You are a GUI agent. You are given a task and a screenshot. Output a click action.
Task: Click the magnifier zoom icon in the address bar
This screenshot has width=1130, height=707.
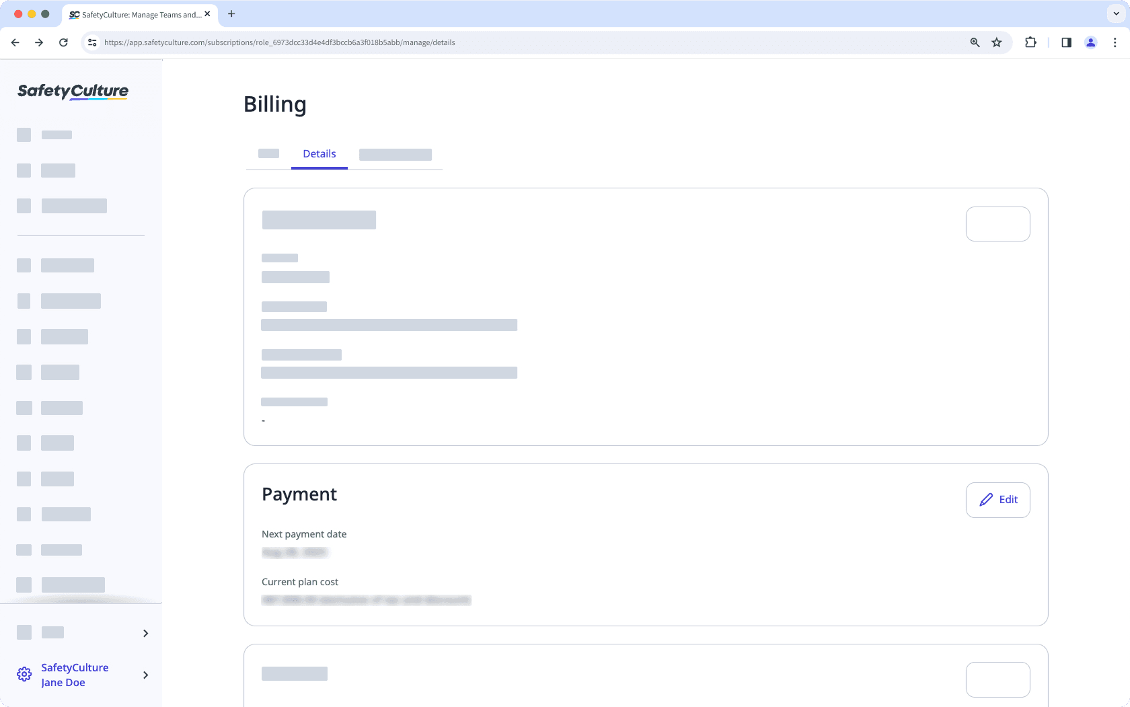pyautogui.click(x=974, y=42)
